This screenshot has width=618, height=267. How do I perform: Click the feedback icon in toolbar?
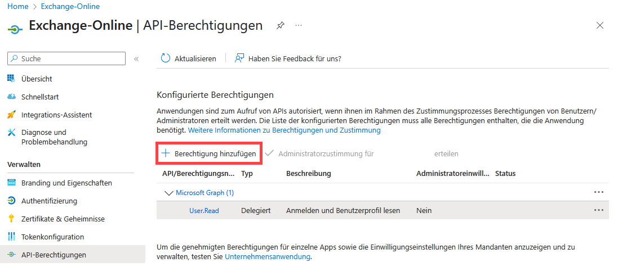pyautogui.click(x=239, y=58)
